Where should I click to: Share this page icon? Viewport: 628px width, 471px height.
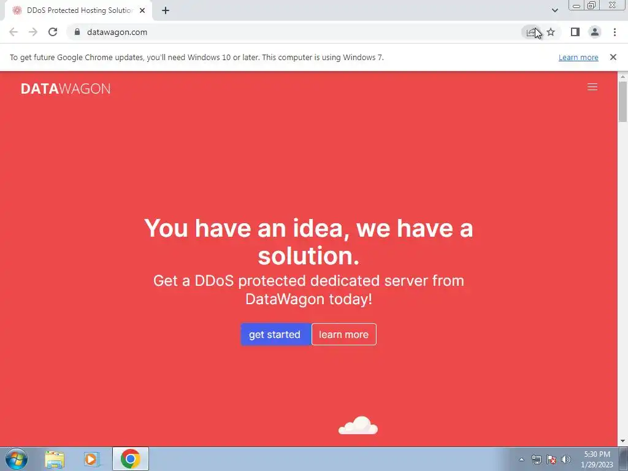point(531,32)
